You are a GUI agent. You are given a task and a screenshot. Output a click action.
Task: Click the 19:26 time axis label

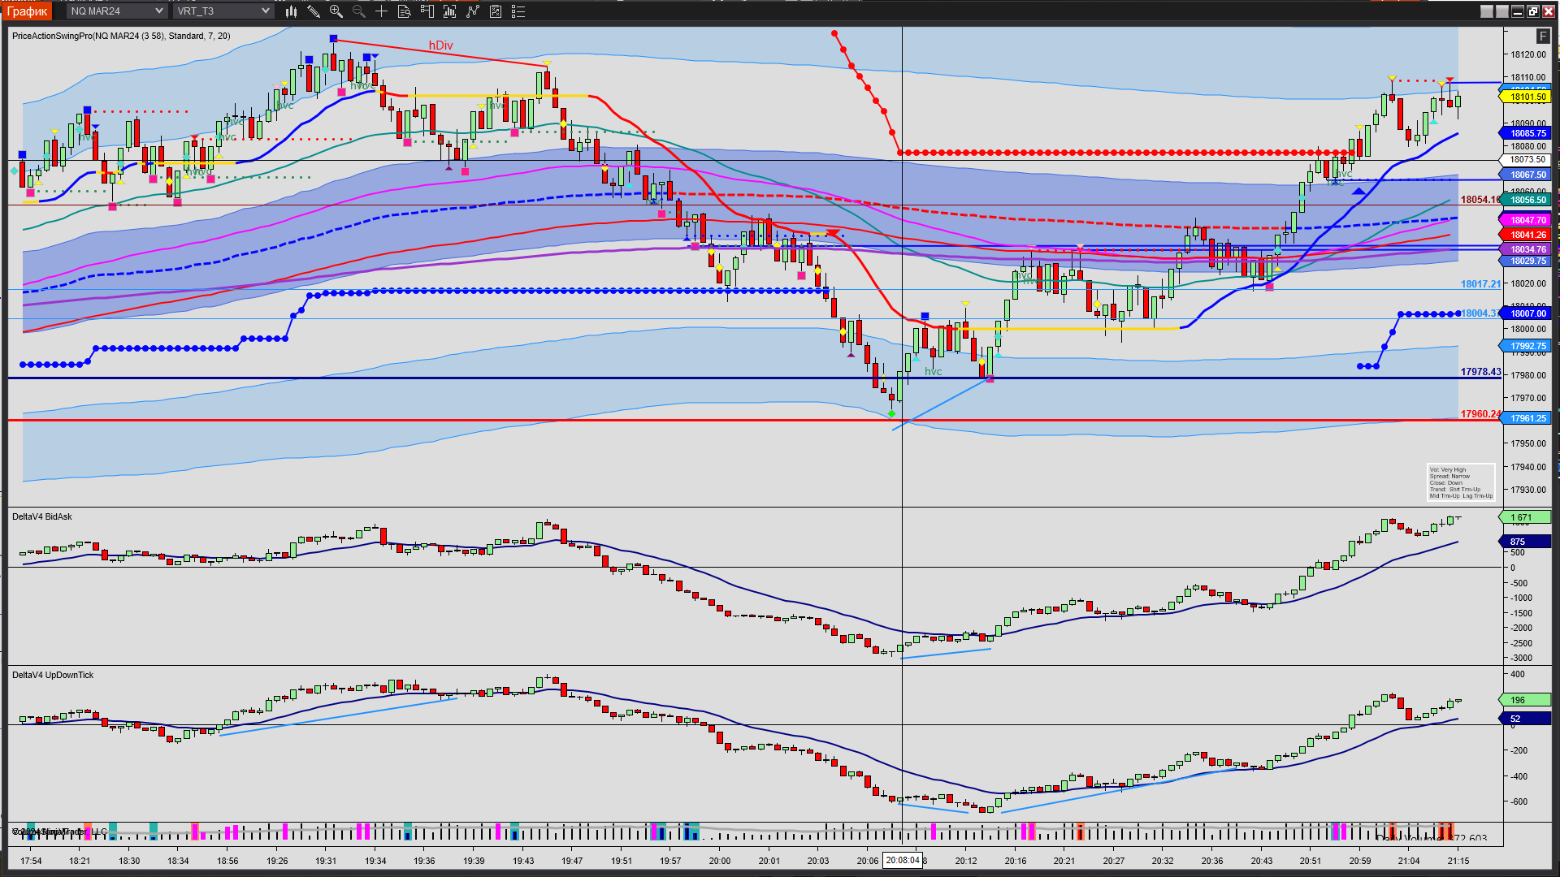pos(277,861)
